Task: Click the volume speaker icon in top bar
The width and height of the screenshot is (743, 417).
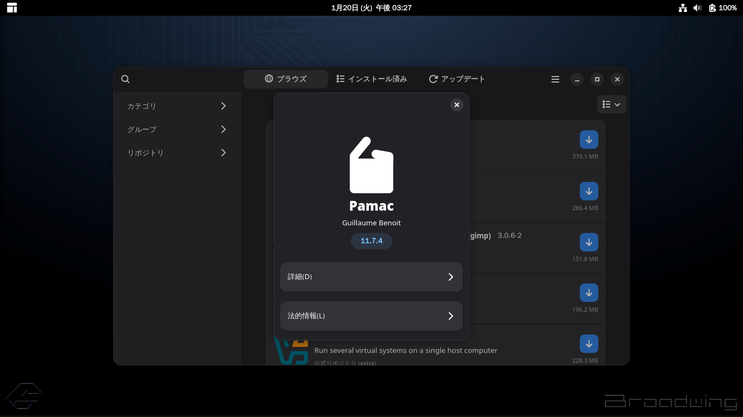Action: (697, 8)
